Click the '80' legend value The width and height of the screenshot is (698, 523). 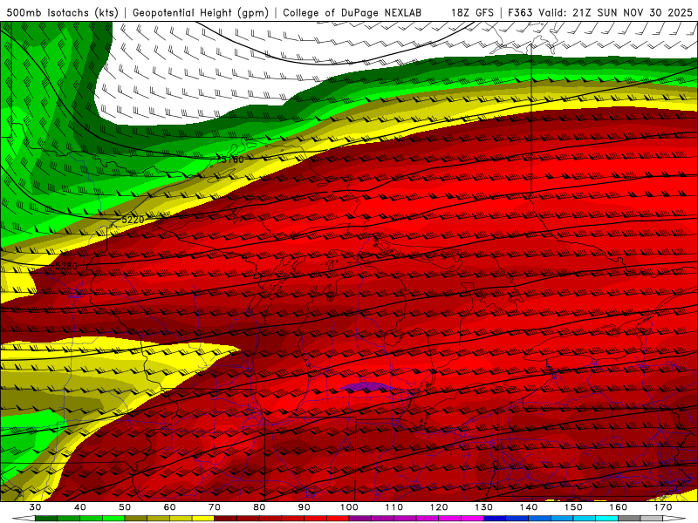click(259, 507)
